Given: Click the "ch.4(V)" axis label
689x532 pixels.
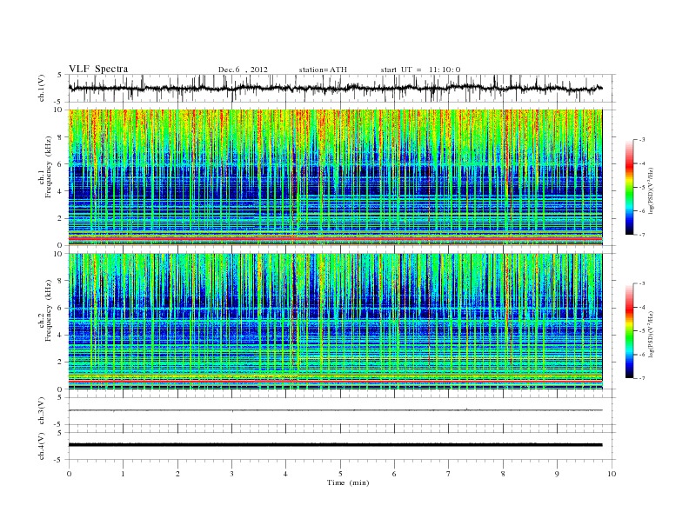Looking at the screenshot, I should pos(41,446).
